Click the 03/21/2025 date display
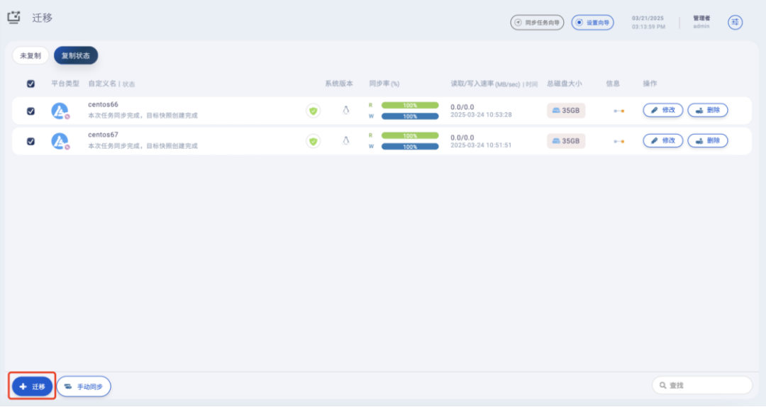Viewport: 766px width, 407px height. [648, 18]
